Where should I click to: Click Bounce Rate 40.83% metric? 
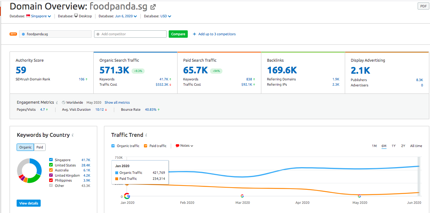point(150,110)
